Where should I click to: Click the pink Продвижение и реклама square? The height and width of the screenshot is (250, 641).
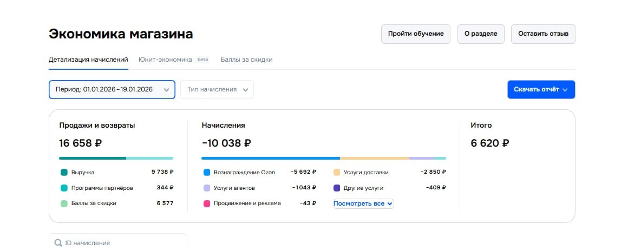tap(207, 203)
